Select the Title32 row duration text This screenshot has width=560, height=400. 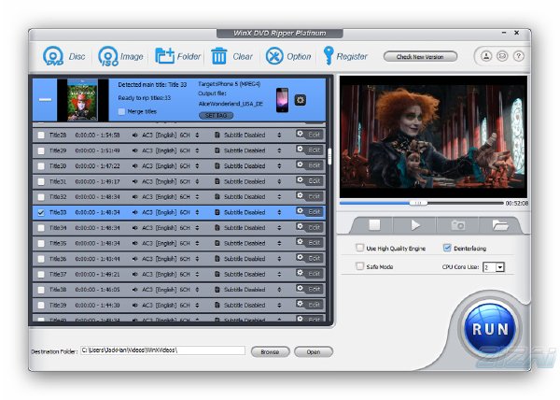tap(97, 197)
